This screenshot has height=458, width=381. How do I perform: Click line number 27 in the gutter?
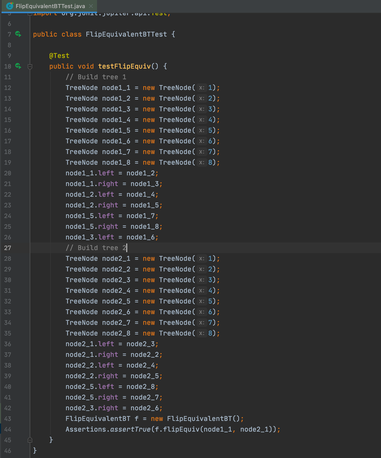pyautogui.click(x=8, y=248)
